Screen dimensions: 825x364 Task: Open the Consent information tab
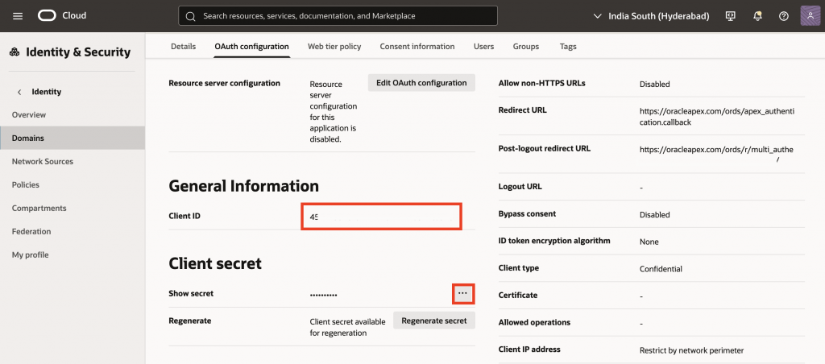tap(417, 47)
